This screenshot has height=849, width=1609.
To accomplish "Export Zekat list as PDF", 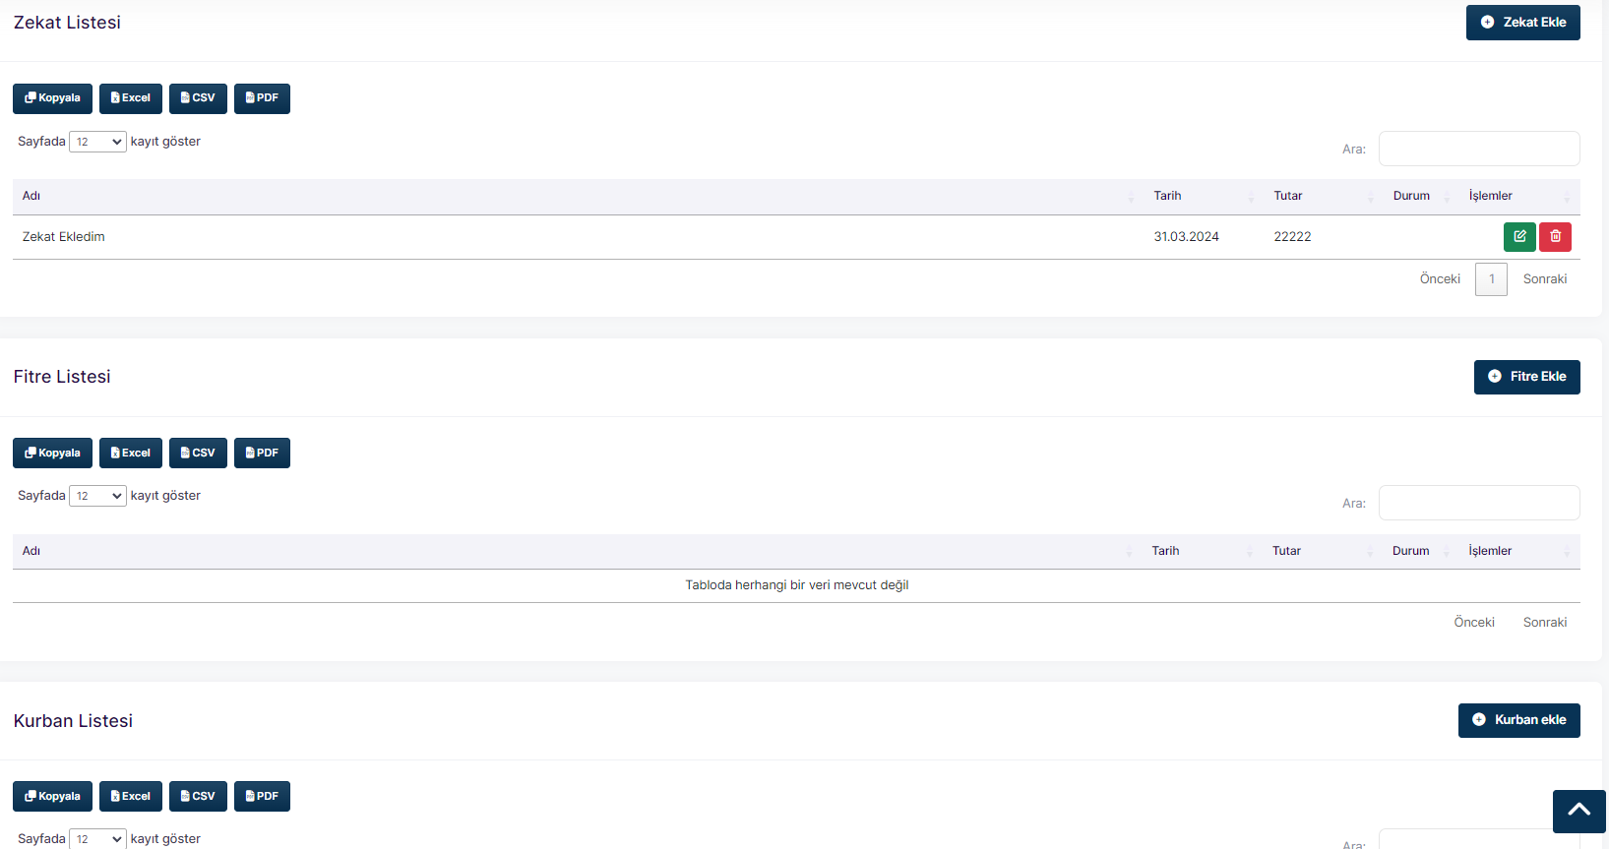I will [x=262, y=98].
